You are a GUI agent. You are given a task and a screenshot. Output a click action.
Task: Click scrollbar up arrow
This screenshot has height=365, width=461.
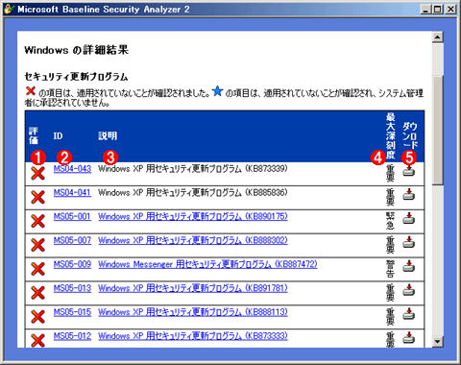pyautogui.click(x=437, y=37)
